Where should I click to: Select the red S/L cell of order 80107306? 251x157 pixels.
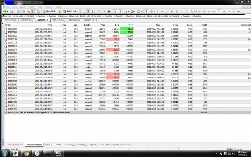click(x=113, y=39)
